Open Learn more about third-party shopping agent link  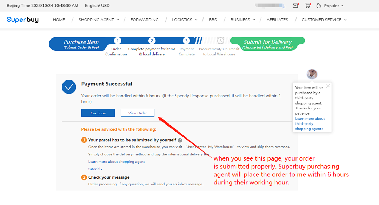pos(310,123)
